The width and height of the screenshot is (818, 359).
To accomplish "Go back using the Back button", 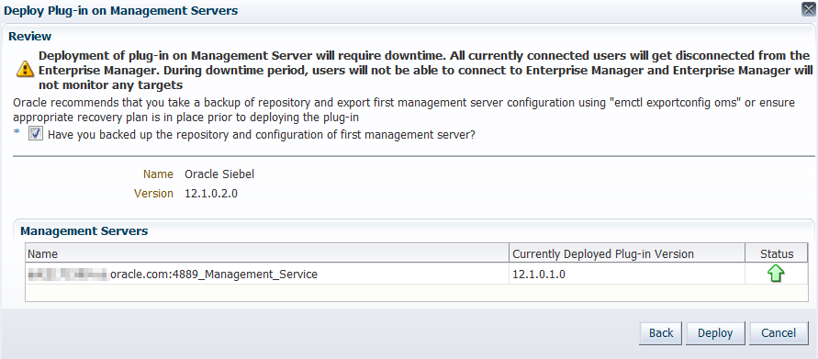I will click(x=661, y=333).
